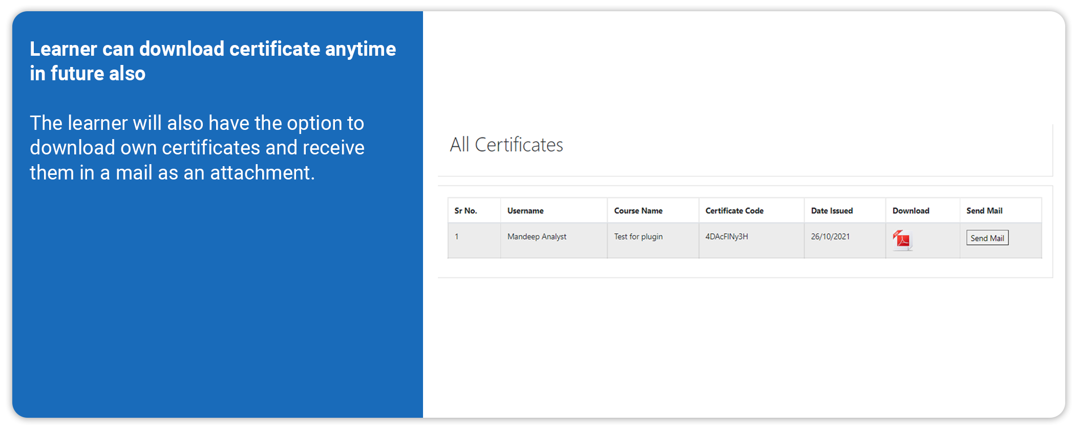Select the Username column header

tap(525, 211)
